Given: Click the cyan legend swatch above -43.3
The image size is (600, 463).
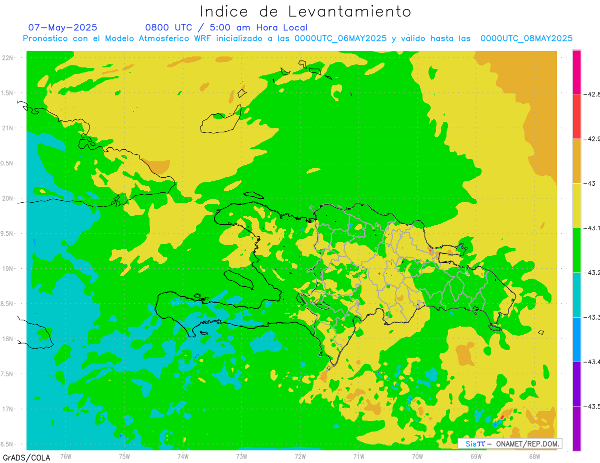Looking at the screenshot, I should (x=576, y=295).
